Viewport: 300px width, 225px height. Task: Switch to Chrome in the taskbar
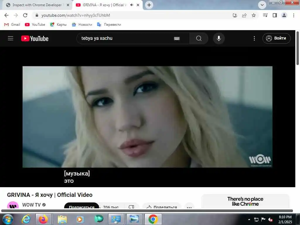153,219
